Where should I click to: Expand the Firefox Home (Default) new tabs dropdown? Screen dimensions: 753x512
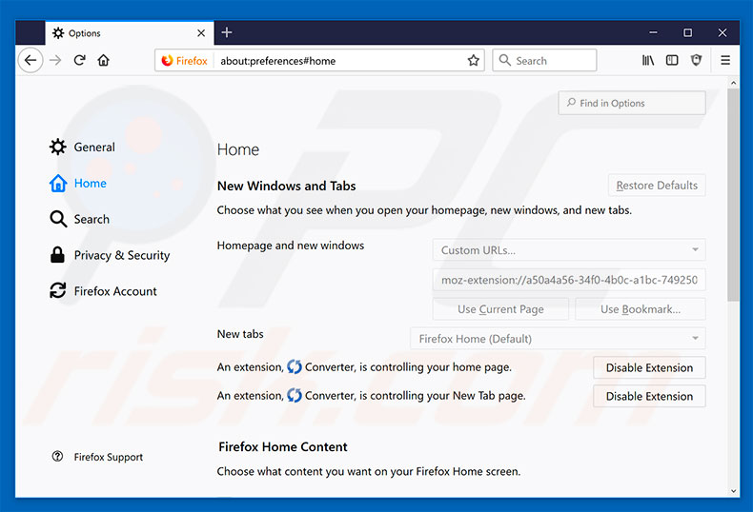(558, 339)
